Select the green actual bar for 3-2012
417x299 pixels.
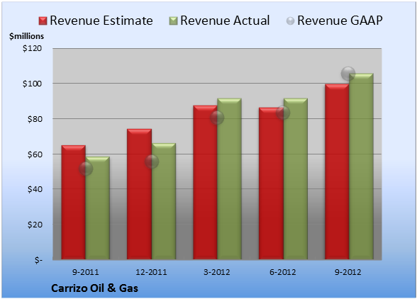229,179
